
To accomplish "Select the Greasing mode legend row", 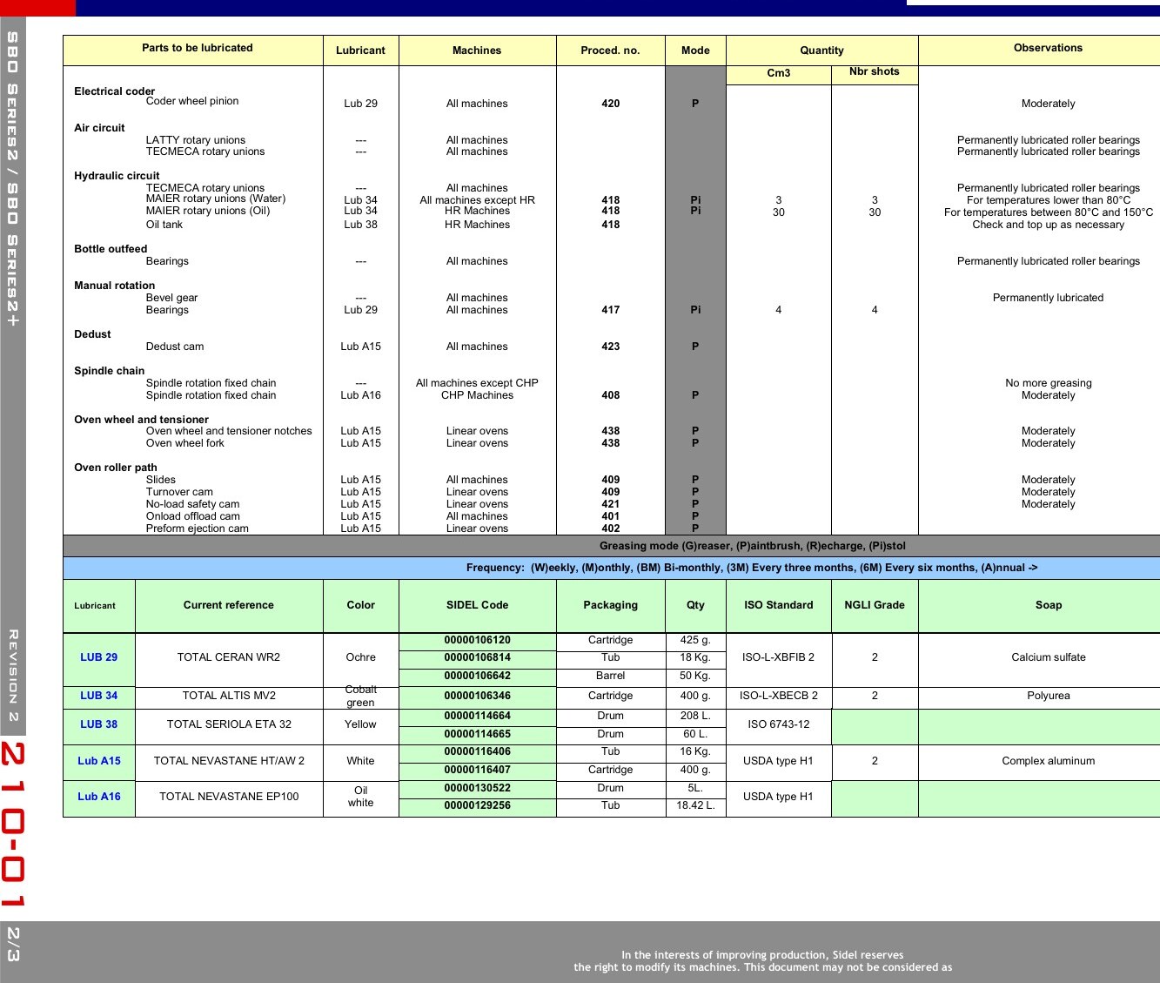I will coord(612,547).
